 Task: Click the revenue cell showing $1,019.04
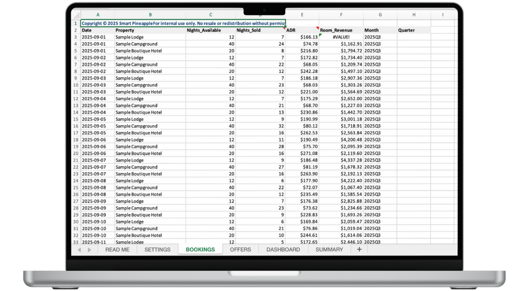point(341,229)
